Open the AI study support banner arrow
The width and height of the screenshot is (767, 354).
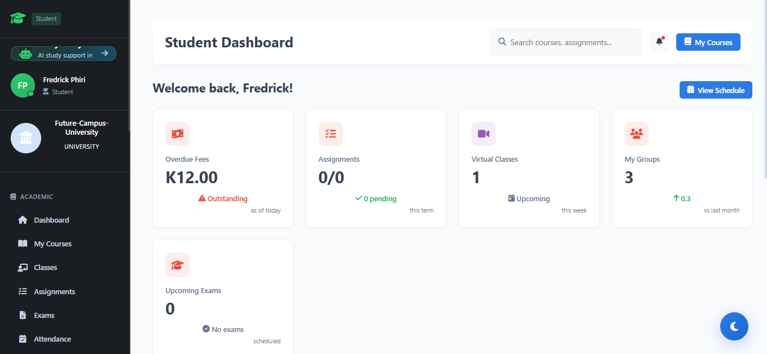tap(104, 54)
